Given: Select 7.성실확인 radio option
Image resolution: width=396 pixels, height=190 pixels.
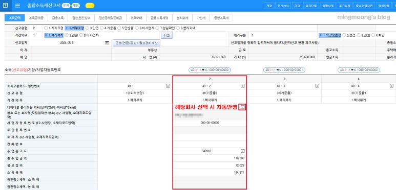Looking at the screenshot, I should (165, 28).
